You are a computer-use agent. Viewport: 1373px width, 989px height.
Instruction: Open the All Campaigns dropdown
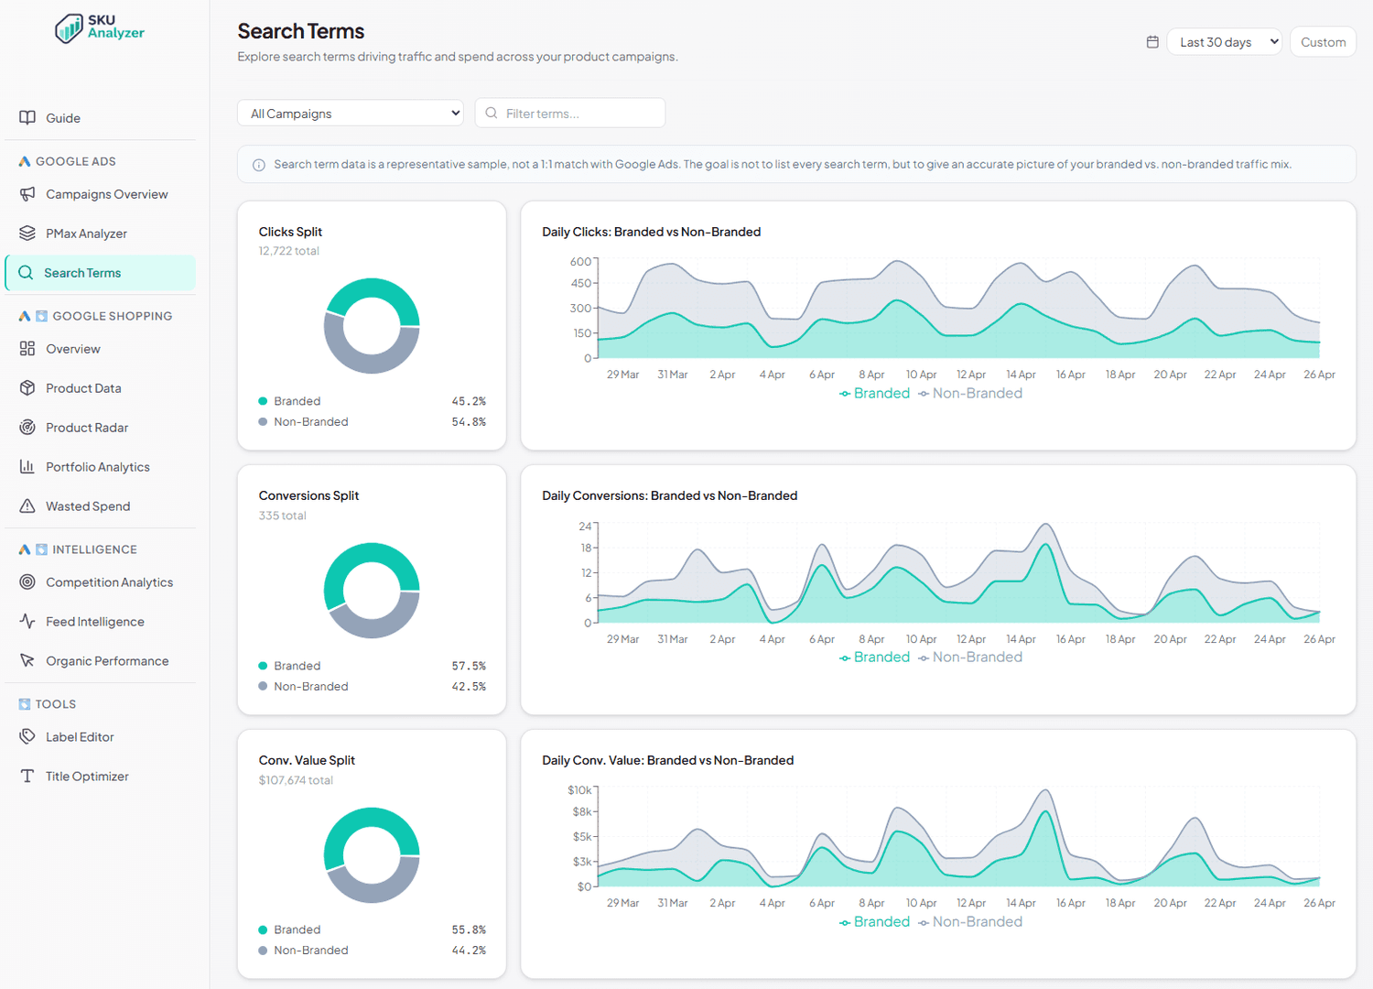(x=351, y=113)
